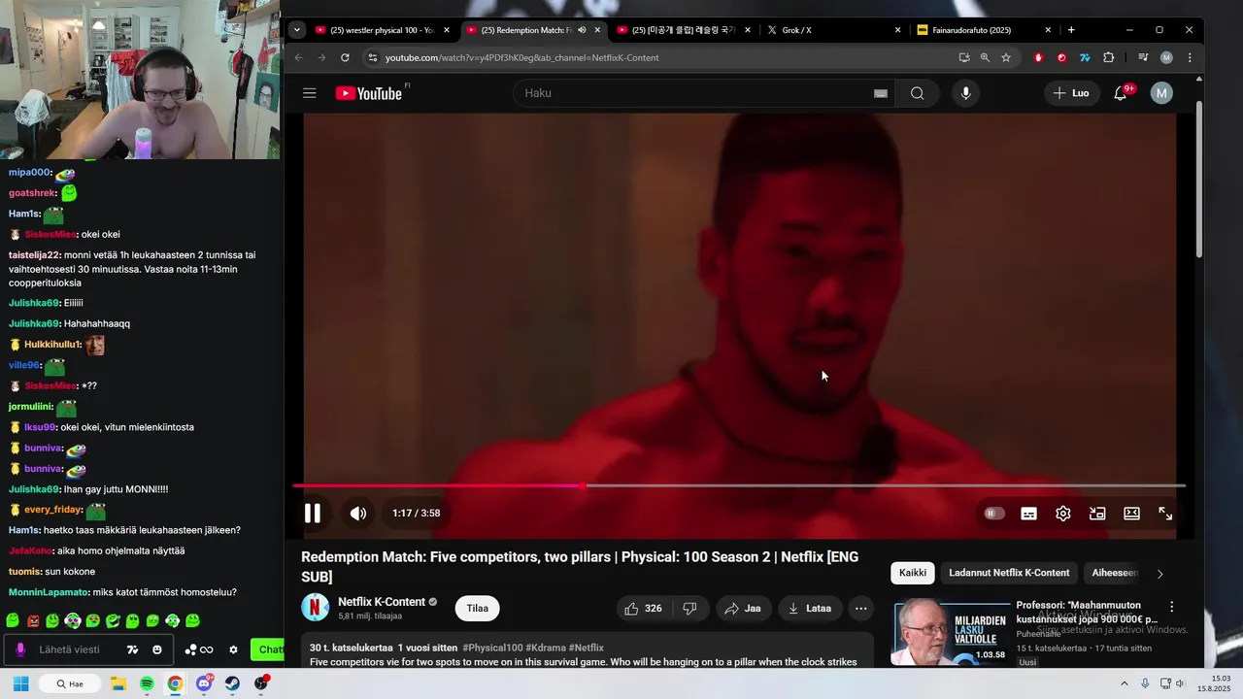Screen dimensions: 1243x699
Task: Open the chat settings gear
Action: tap(233, 649)
